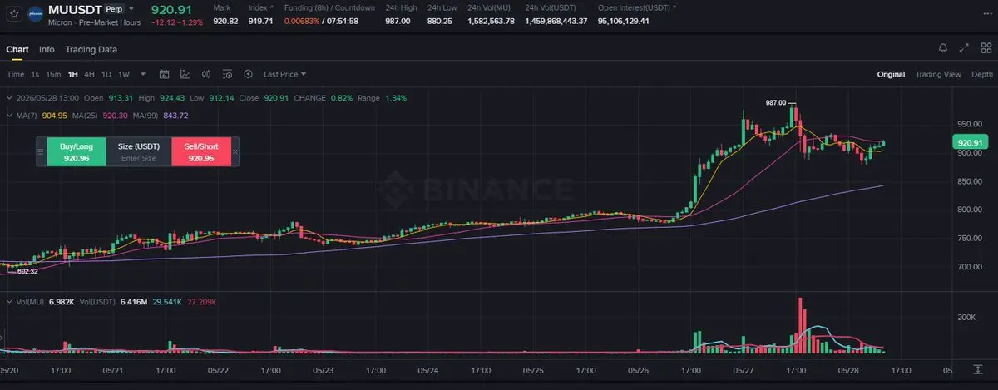Click the Buy/Long 920.96 button

[77, 151]
